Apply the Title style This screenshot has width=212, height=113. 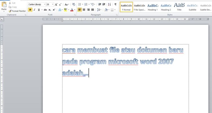click(179, 7)
